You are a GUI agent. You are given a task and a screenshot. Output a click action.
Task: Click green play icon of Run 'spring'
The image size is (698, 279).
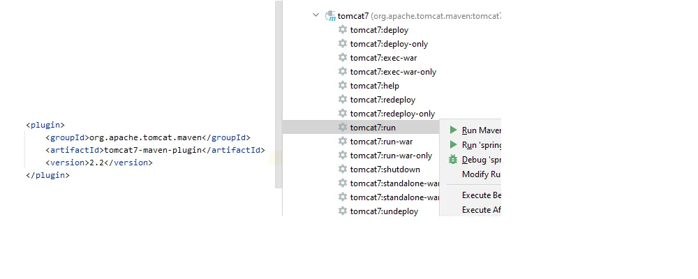coord(453,144)
